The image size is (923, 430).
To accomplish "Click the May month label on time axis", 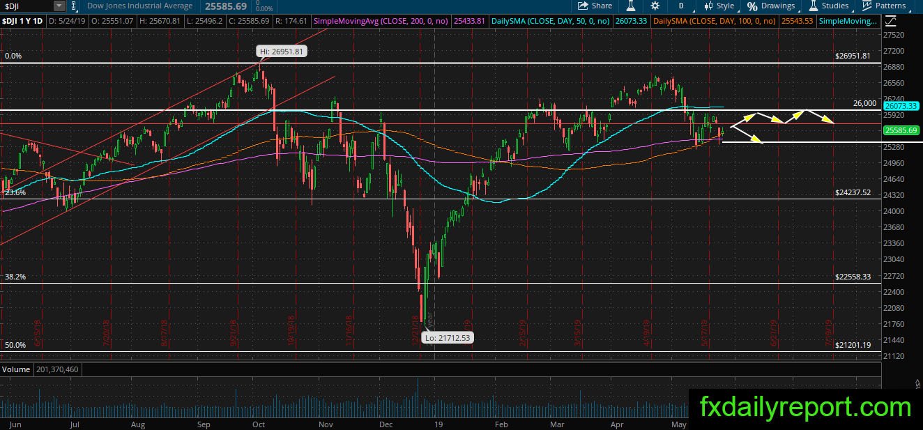I will point(679,424).
